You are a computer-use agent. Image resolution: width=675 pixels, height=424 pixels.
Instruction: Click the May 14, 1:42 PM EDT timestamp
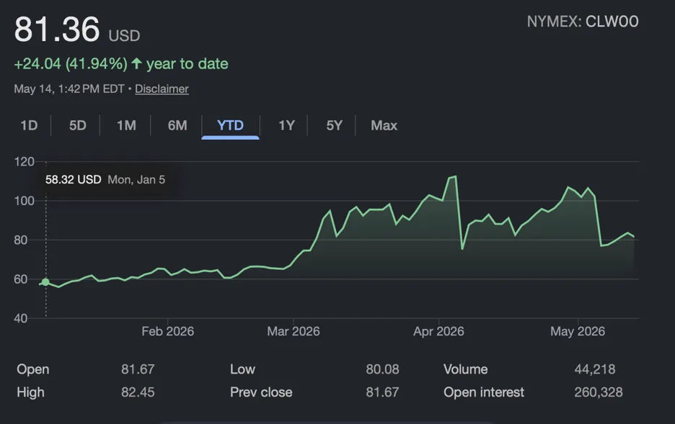tap(69, 89)
